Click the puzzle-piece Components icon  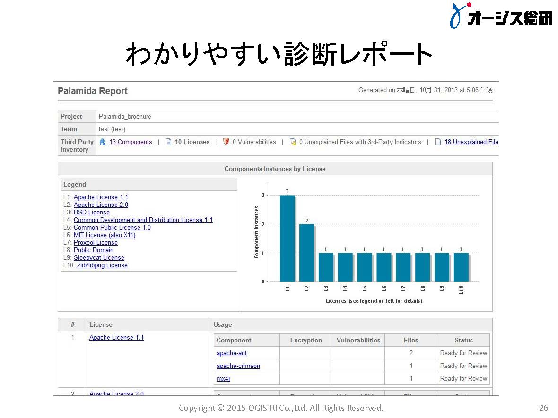tap(103, 142)
